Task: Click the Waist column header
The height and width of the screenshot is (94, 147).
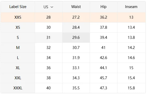Action: tap(76, 7)
